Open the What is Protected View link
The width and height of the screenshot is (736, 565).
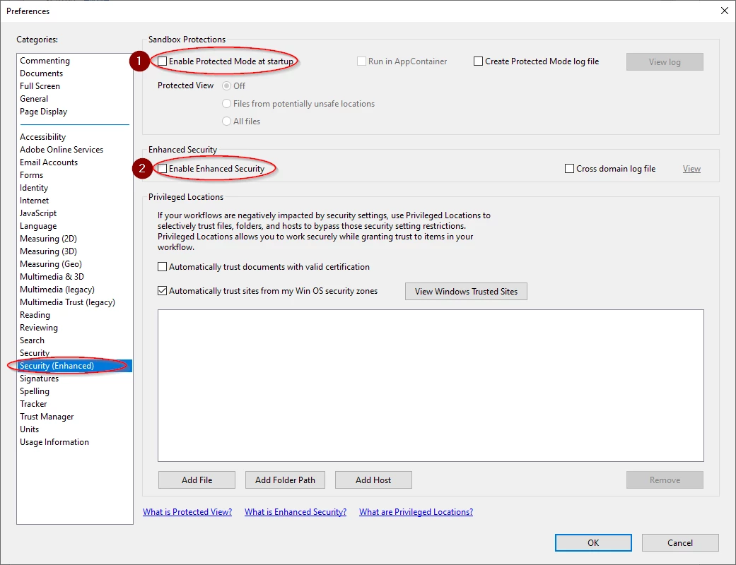click(x=187, y=512)
